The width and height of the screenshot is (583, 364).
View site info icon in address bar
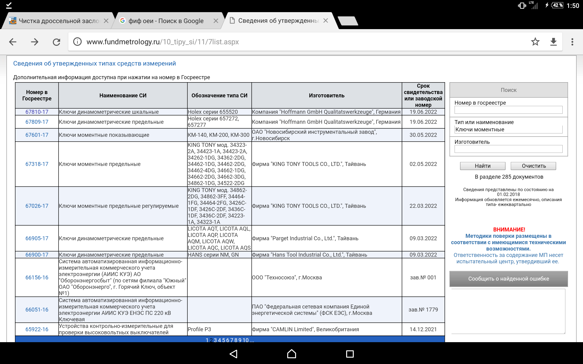click(77, 42)
